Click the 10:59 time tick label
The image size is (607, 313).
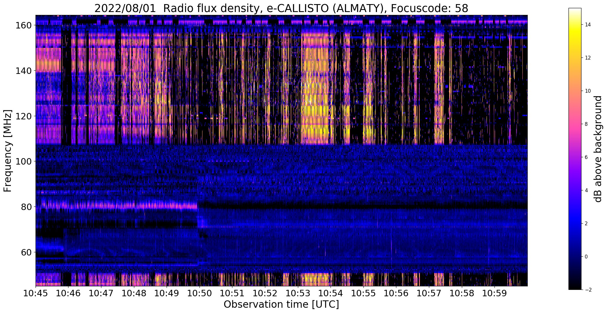click(x=494, y=293)
